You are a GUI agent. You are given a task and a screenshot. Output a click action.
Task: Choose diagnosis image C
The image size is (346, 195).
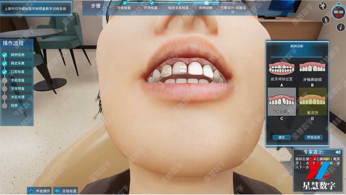pyautogui.click(x=282, y=102)
